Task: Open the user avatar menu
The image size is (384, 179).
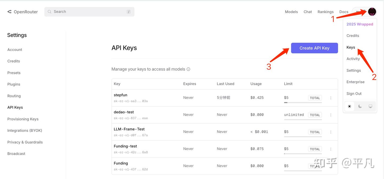Action: 372,12
